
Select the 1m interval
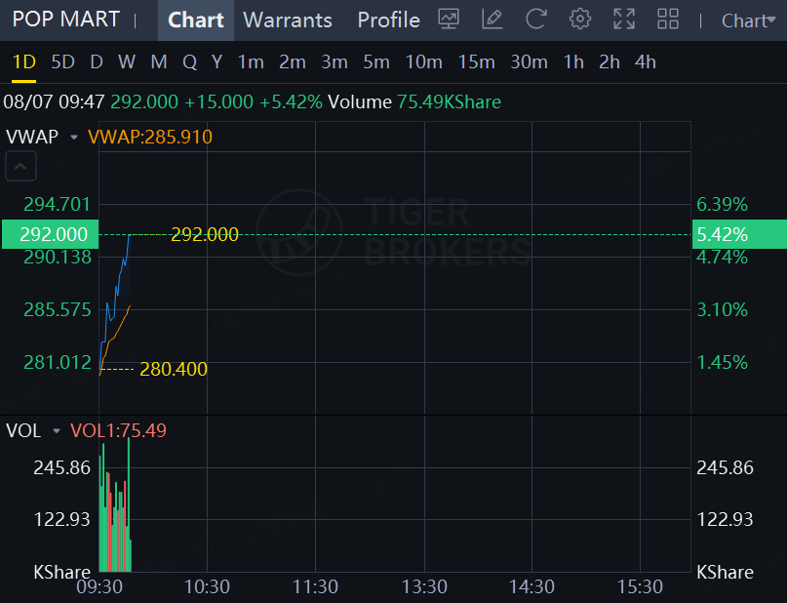(251, 62)
